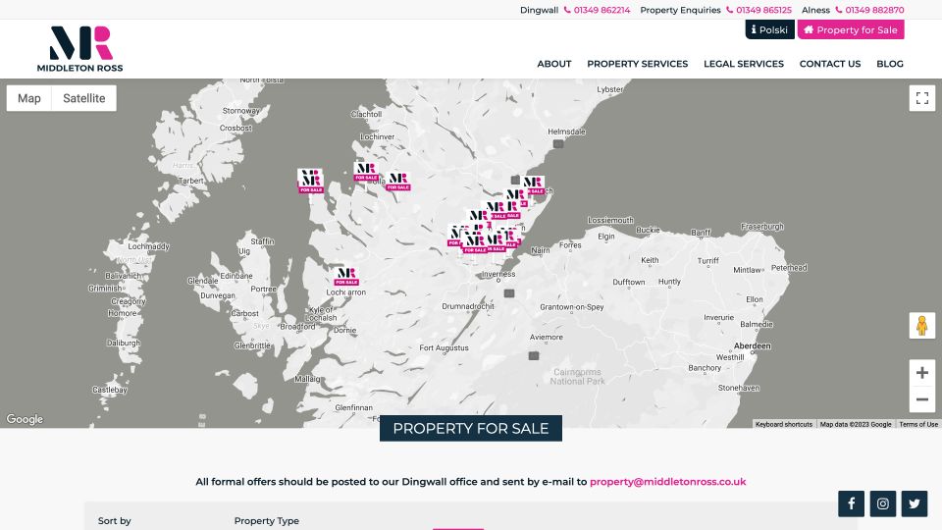Switch map to Map view
942x530 pixels.
click(x=29, y=98)
